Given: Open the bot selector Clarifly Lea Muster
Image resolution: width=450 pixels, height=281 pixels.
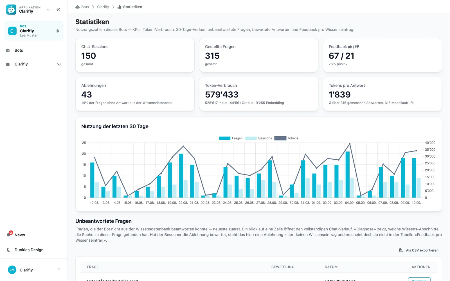Looking at the screenshot, I should click(34, 31).
